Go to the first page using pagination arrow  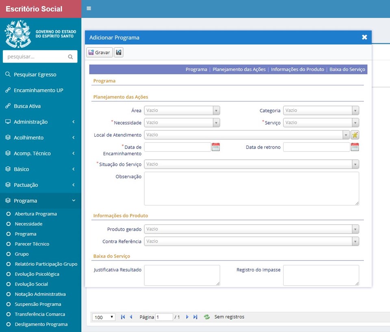(x=123, y=317)
